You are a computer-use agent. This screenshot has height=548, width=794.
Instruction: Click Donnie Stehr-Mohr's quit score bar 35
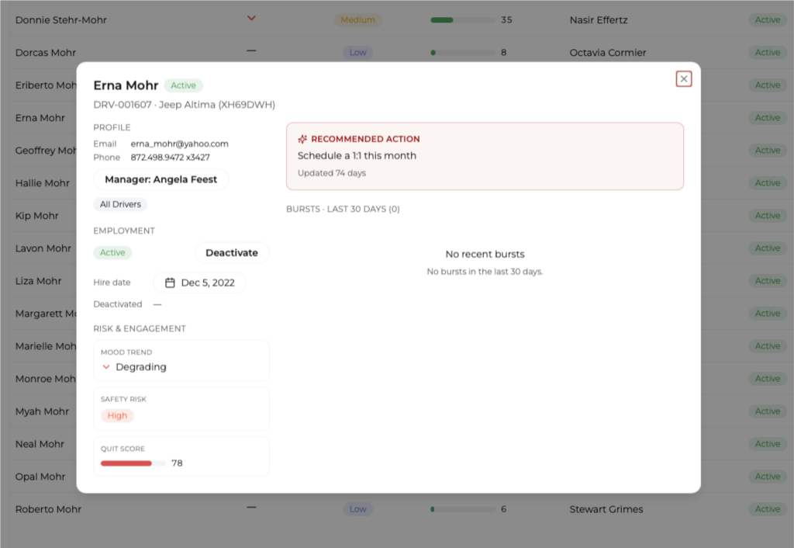[x=463, y=19]
